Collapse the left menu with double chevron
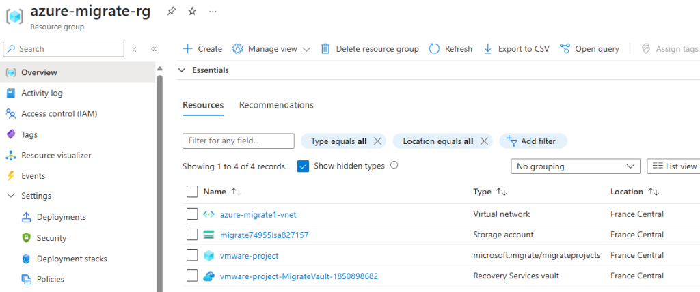The width and height of the screenshot is (700, 292). point(154,49)
